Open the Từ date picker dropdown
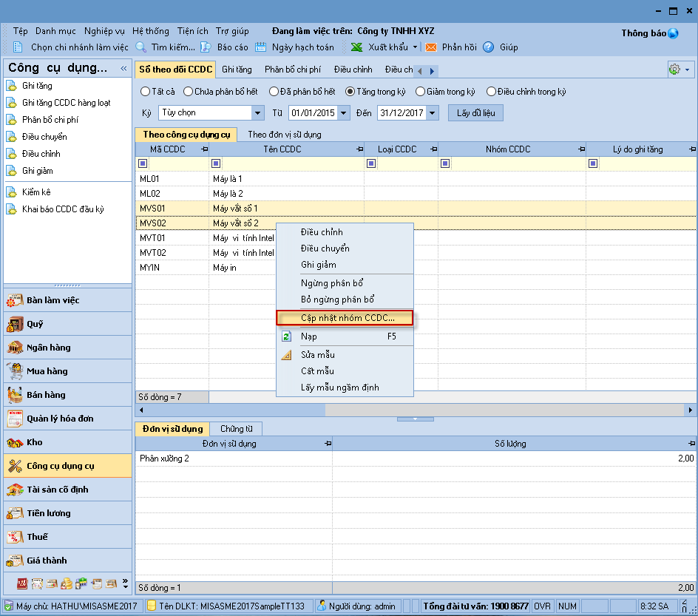The width and height of the screenshot is (698, 616). coord(344,113)
